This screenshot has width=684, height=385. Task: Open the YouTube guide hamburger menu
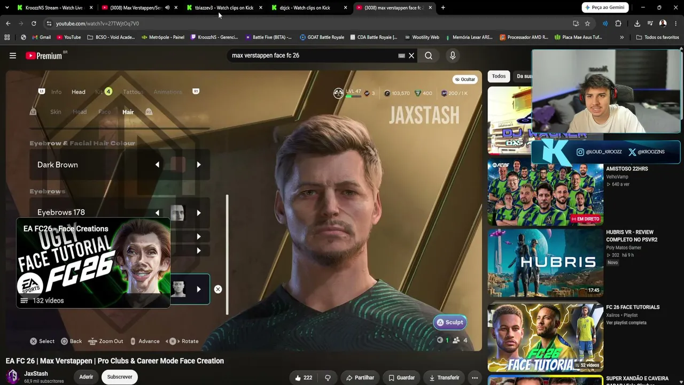click(13, 56)
